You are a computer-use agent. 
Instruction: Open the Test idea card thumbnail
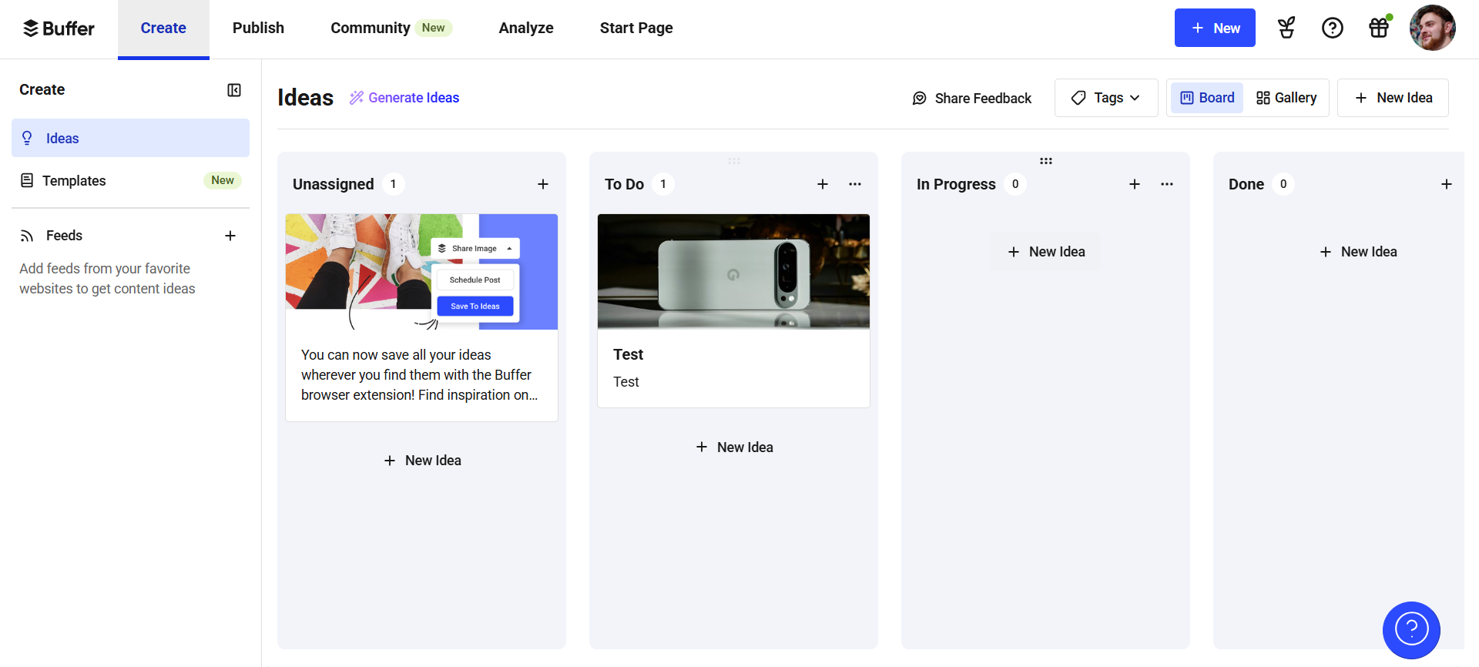(x=733, y=272)
